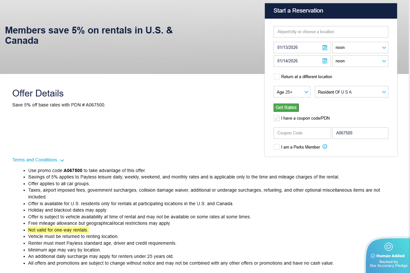Open the pick-up date calendar icon

(325, 48)
